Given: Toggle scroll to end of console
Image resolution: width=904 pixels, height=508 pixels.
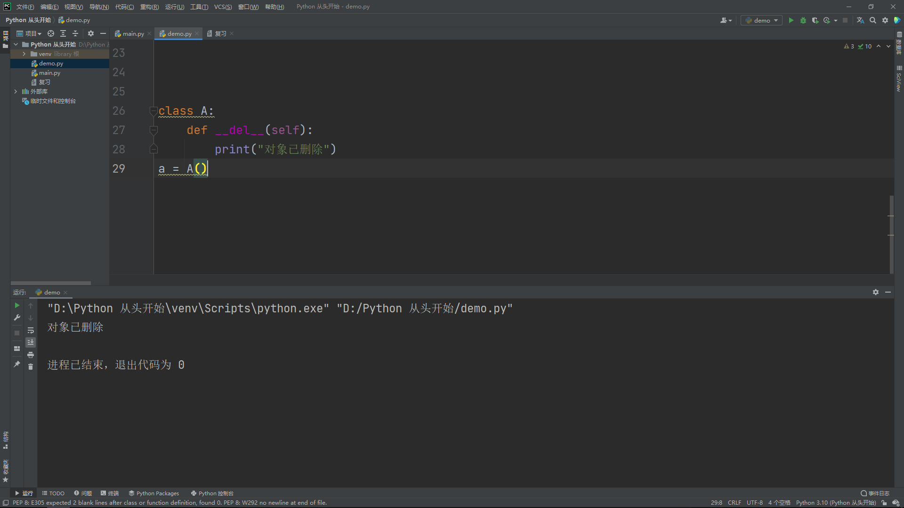Looking at the screenshot, I should tap(31, 342).
